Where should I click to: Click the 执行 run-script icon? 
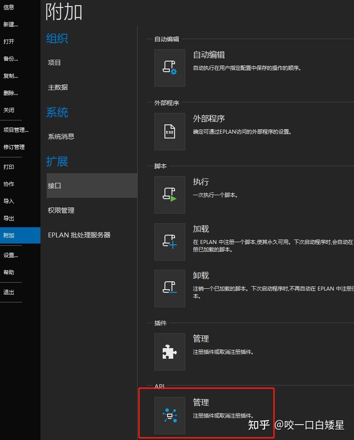pos(170,195)
